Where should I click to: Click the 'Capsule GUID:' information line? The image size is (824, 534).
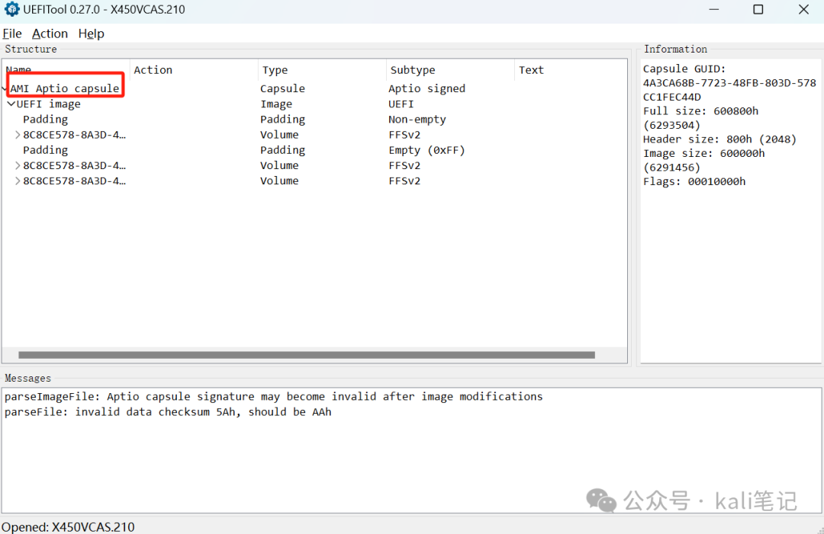pos(684,69)
